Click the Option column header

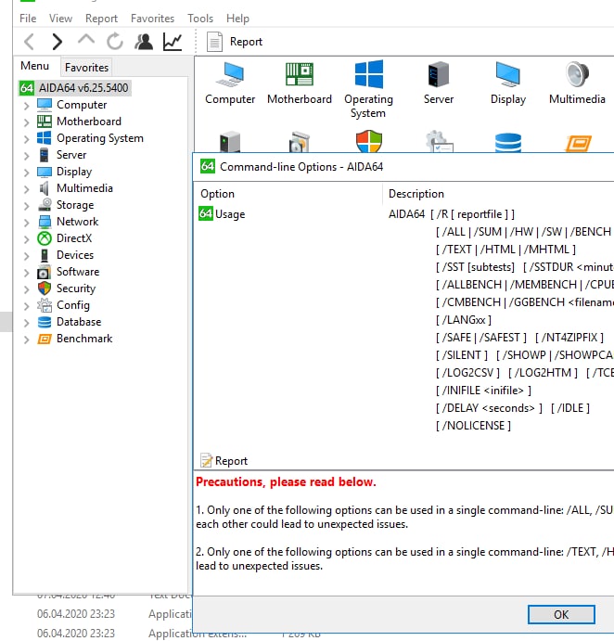[x=288, y=194]
